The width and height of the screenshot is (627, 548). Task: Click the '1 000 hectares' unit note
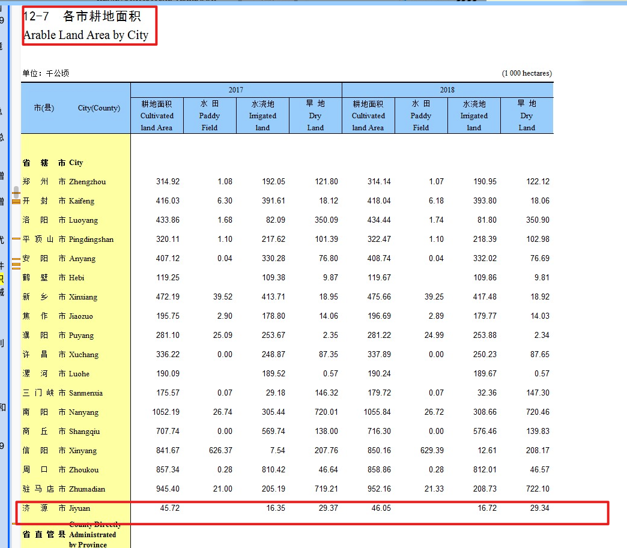pyautogui.click(x=527, y=73)
